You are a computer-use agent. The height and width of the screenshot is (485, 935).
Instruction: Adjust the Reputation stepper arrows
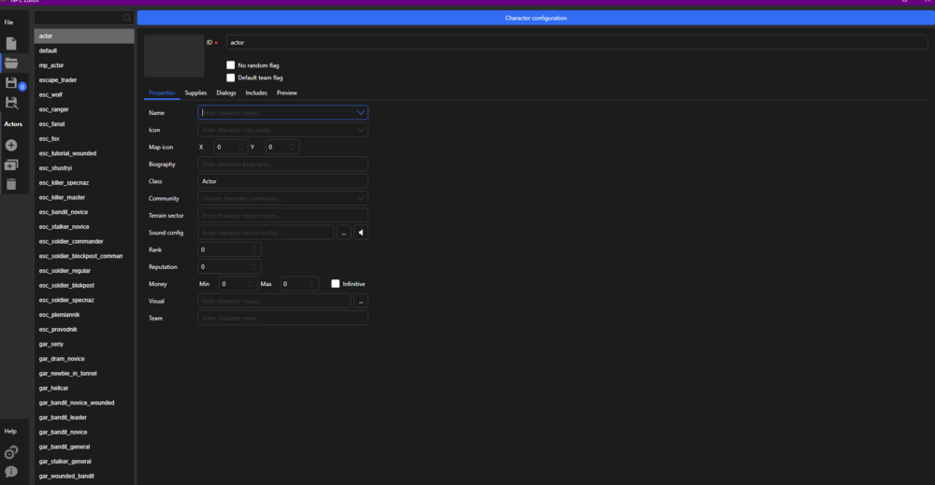pos(253,266)
